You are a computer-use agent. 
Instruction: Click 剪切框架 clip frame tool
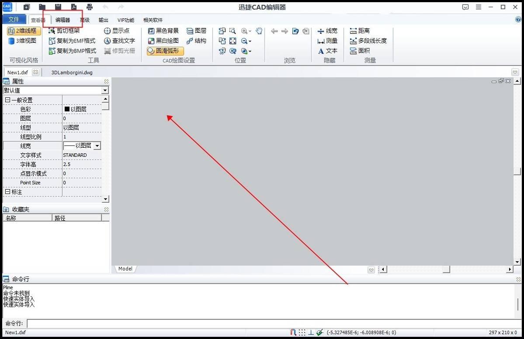pyautogui.click(x=64, y=31)
